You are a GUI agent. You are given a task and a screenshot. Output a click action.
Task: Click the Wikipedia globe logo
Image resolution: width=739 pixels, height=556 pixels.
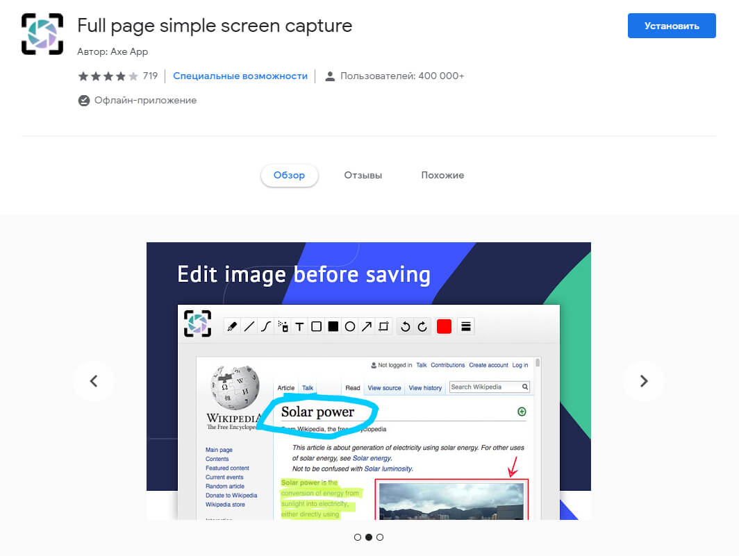point(235,387)
